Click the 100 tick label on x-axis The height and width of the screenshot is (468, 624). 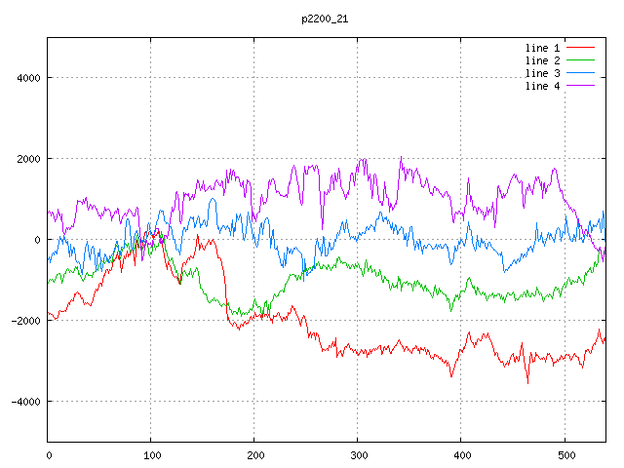pos(151,454)
